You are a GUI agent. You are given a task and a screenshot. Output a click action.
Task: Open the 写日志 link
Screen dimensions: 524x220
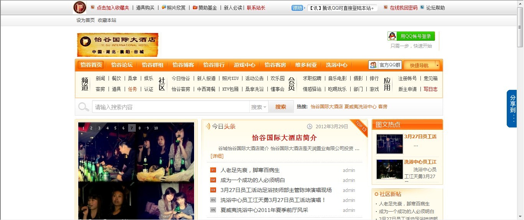(x=430, y=89)
